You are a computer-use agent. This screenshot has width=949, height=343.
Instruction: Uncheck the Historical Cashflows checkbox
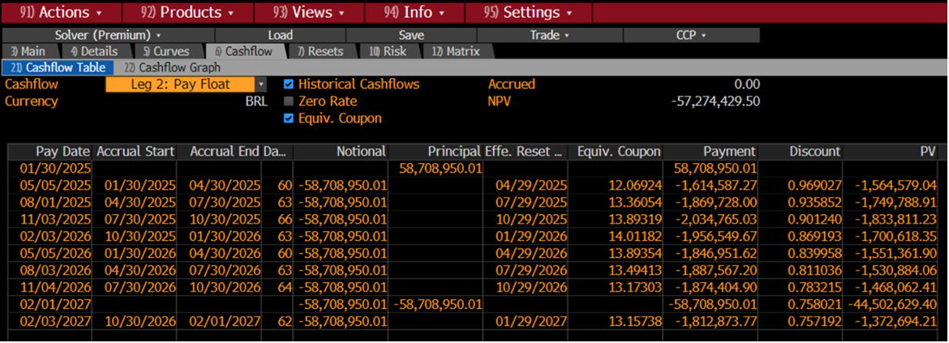pos(289,84)
